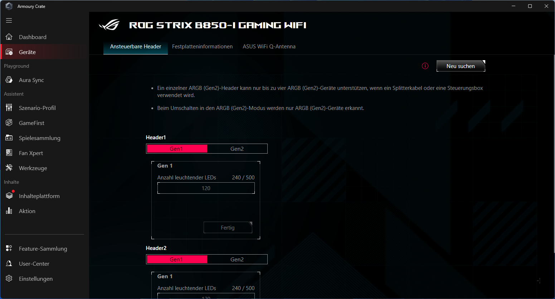Click the red info icon
This screenshot has width=555, height=299.
[425, 66]
